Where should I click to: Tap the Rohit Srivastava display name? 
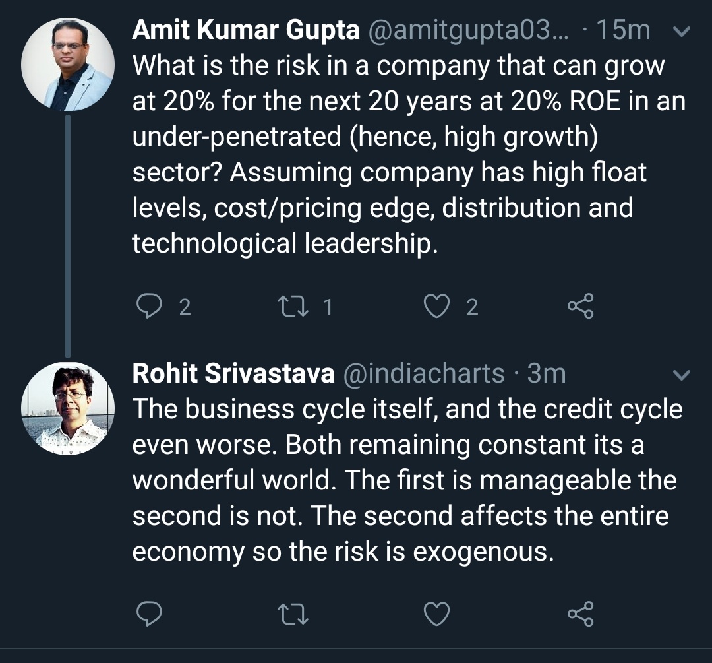click(x=233, y=374)
